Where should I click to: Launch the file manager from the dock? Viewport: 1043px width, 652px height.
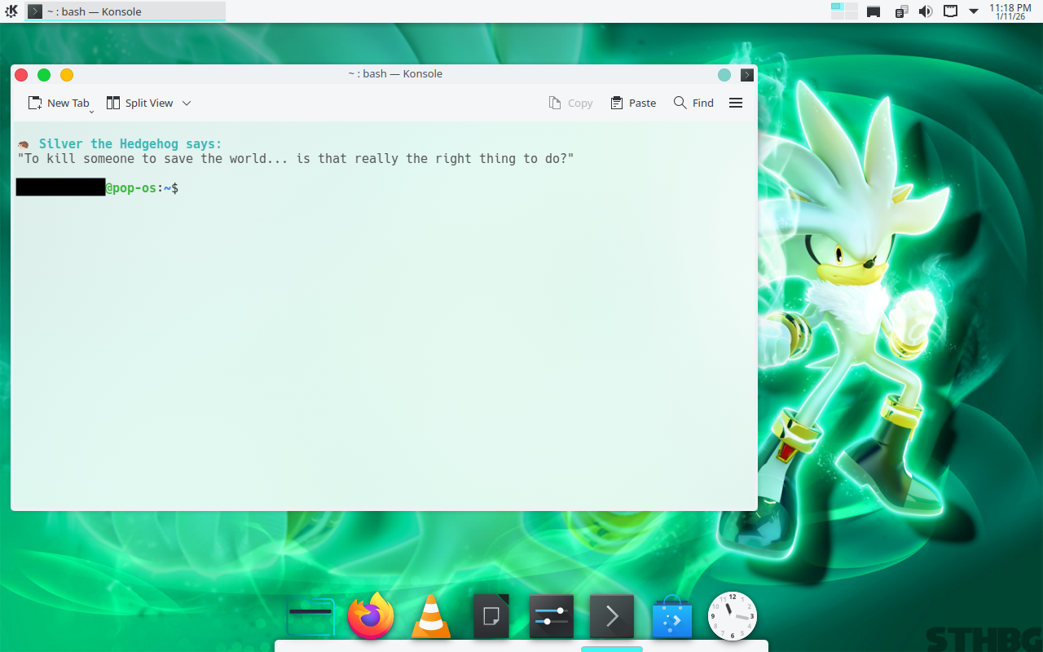[310, 617]
